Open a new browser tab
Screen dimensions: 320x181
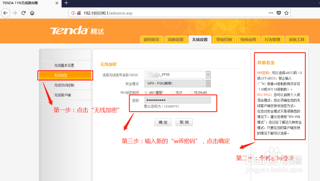click(x=66, y=3)
